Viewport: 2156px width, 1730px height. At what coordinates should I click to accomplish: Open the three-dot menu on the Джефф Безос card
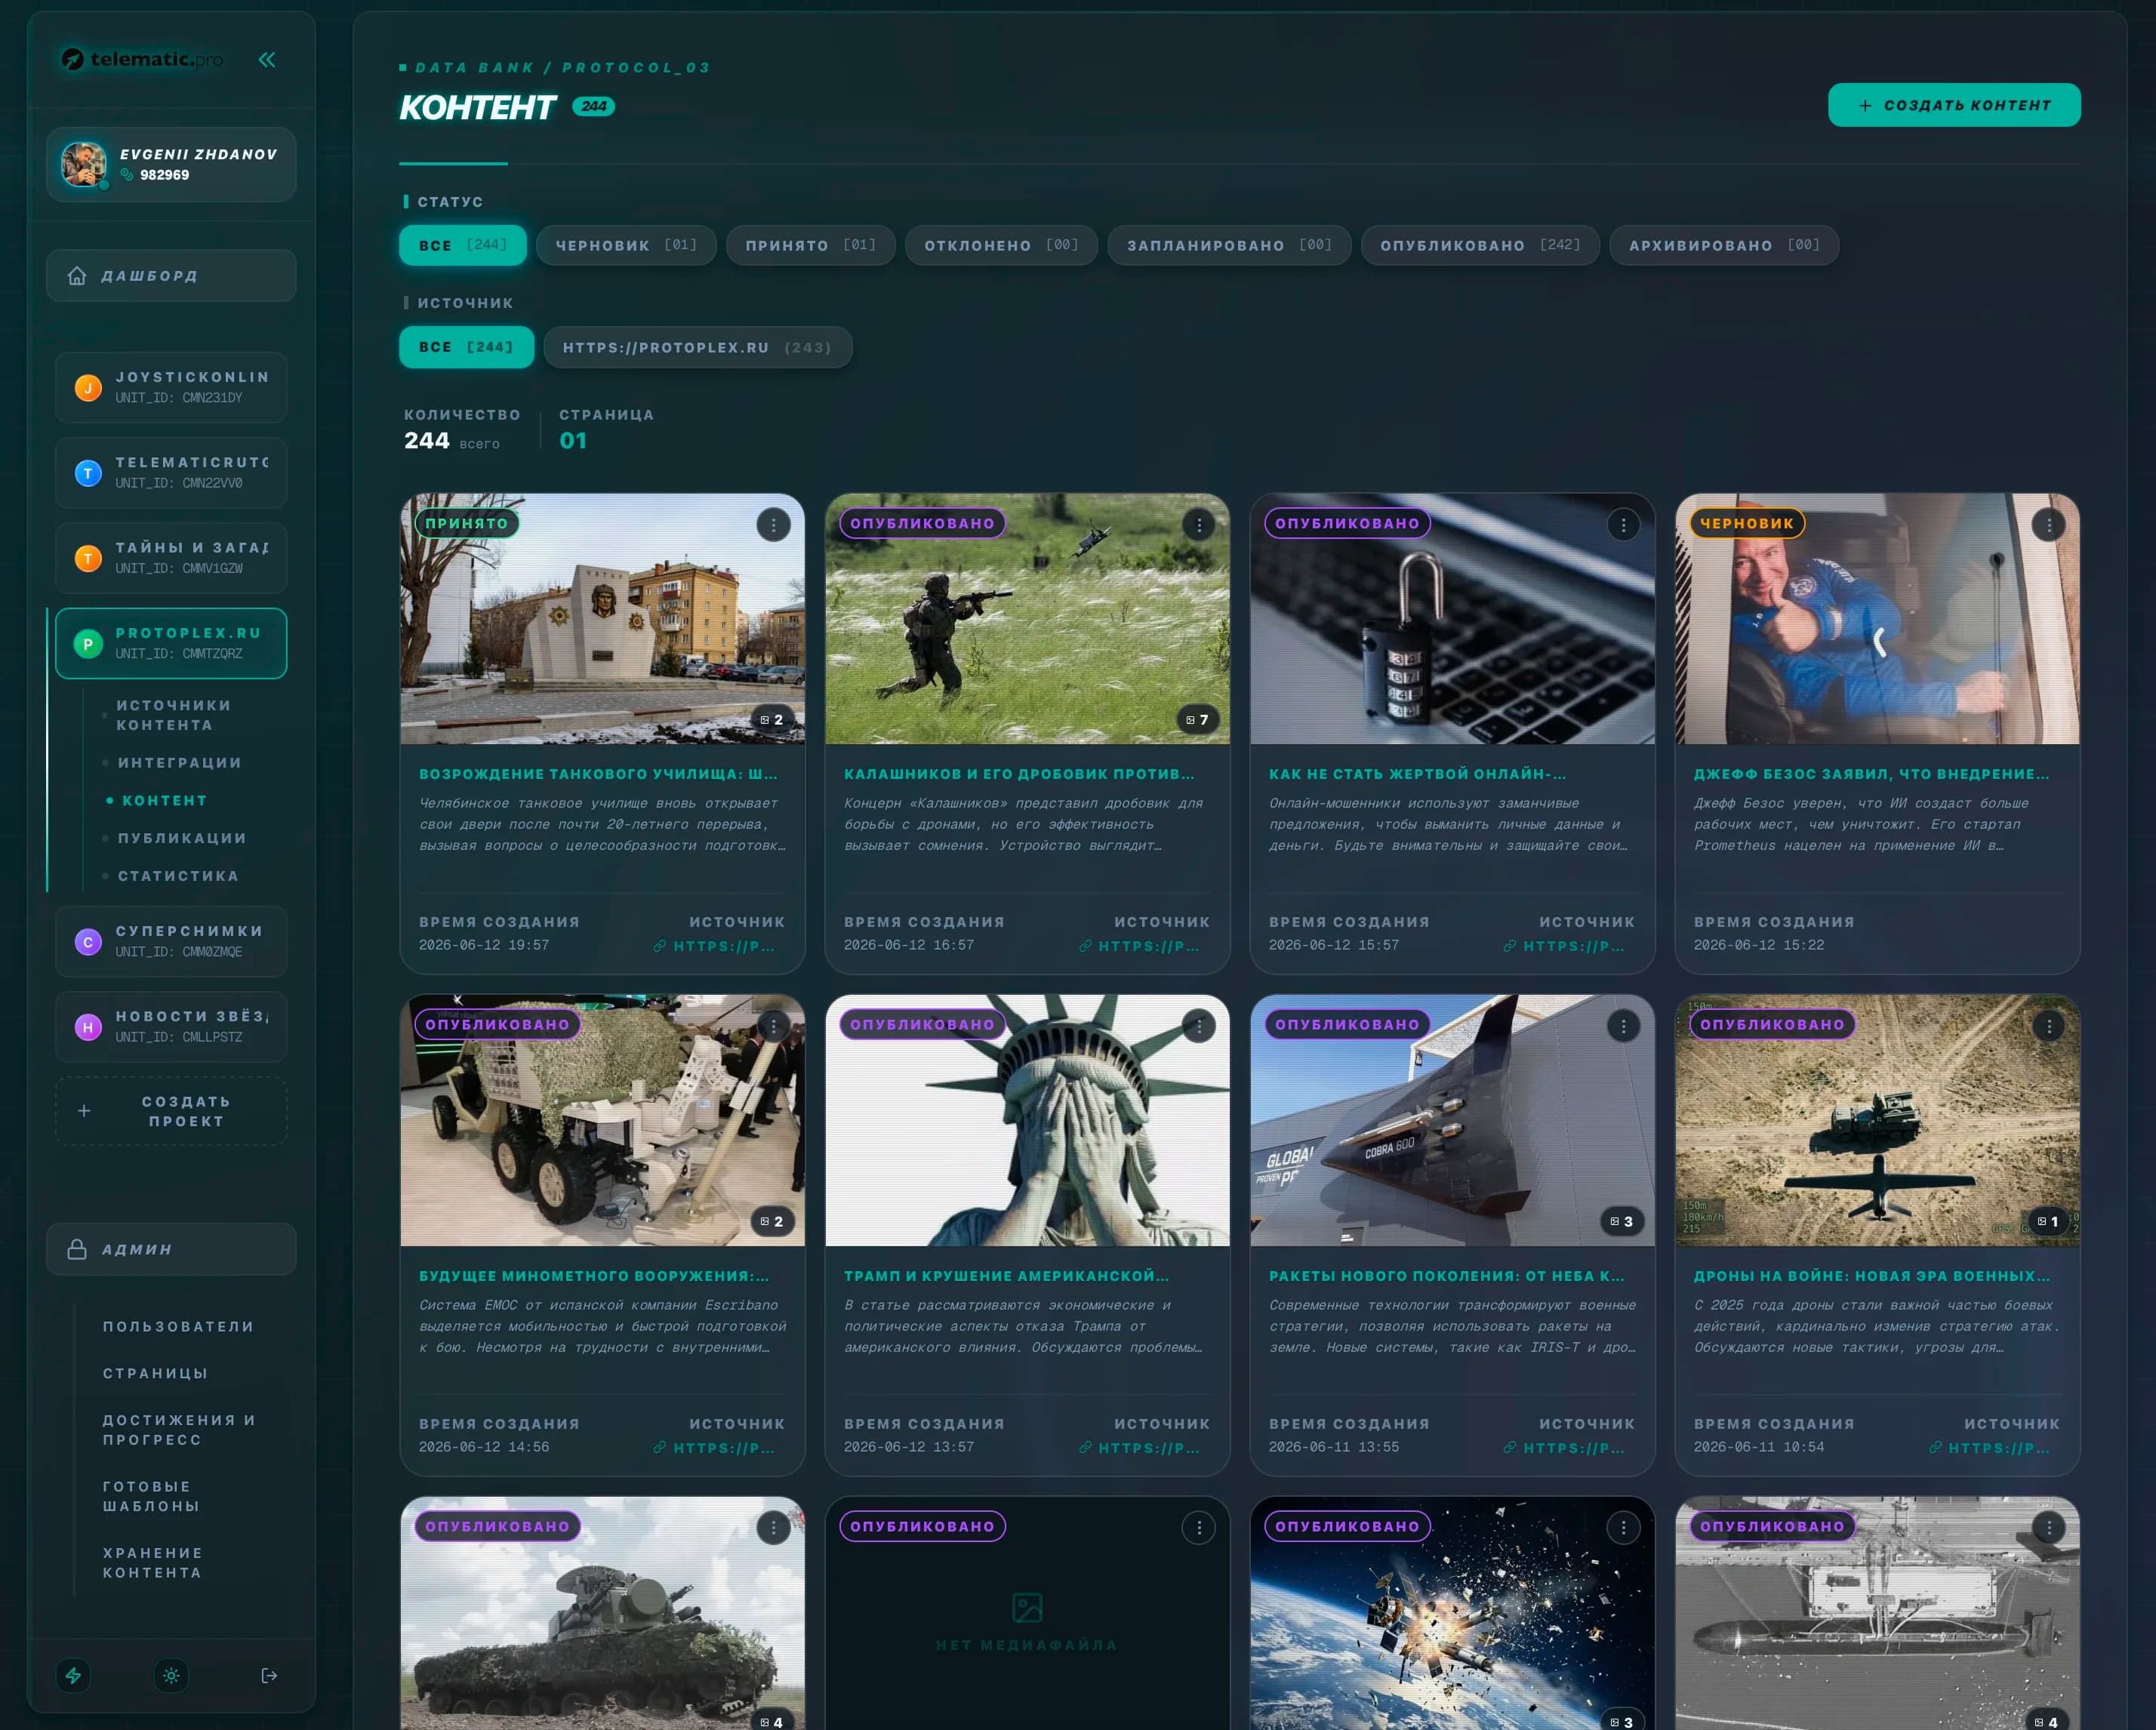(x=2048, y=524)
